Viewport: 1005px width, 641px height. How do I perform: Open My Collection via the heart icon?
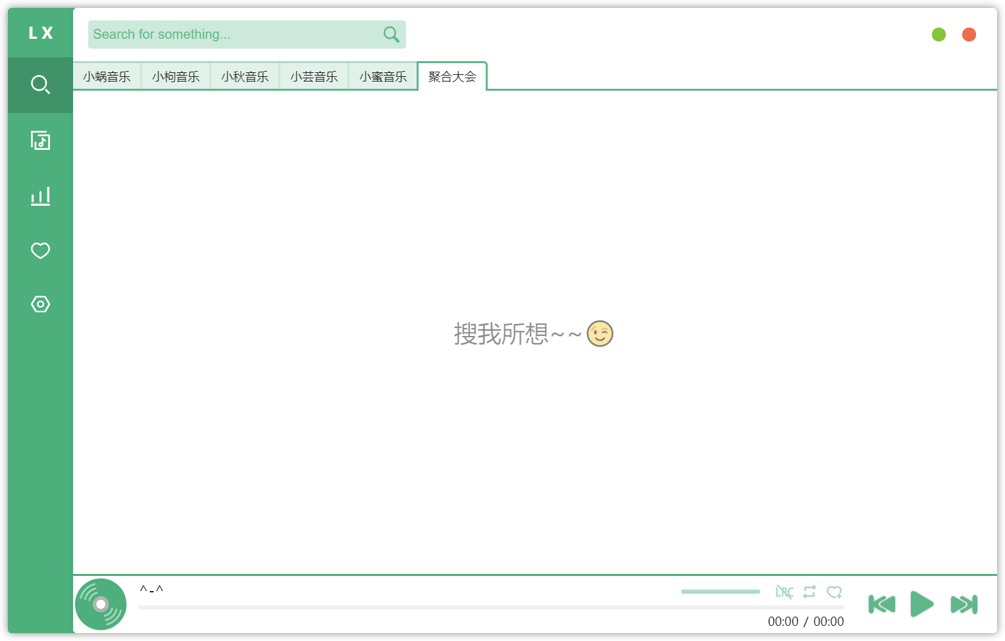click(40, 250)
